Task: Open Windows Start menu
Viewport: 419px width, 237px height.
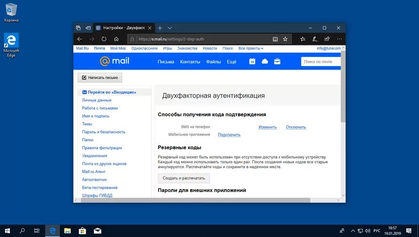Action: [7, 231]
